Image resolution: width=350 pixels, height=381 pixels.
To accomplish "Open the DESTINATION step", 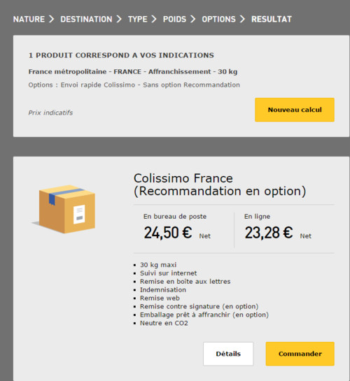I will [86, 19].
